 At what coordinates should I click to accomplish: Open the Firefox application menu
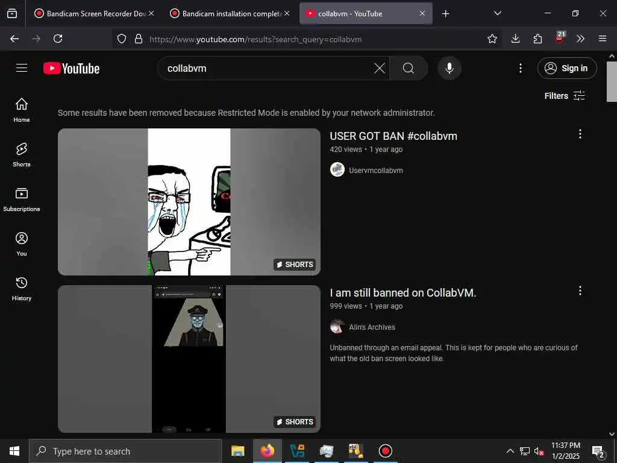[603, 39]
